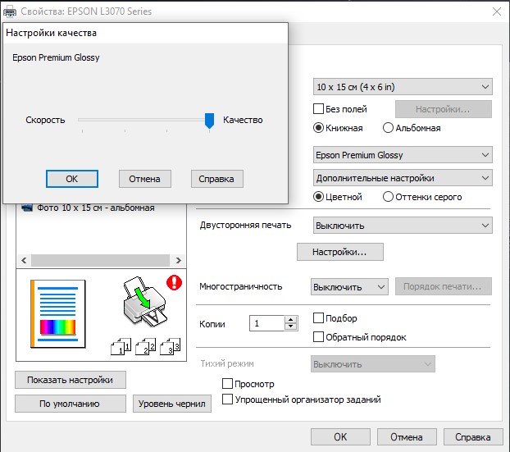
Task: Open the paper size 10 x 15 см dropdown
Action: click(x=403, y=87)
